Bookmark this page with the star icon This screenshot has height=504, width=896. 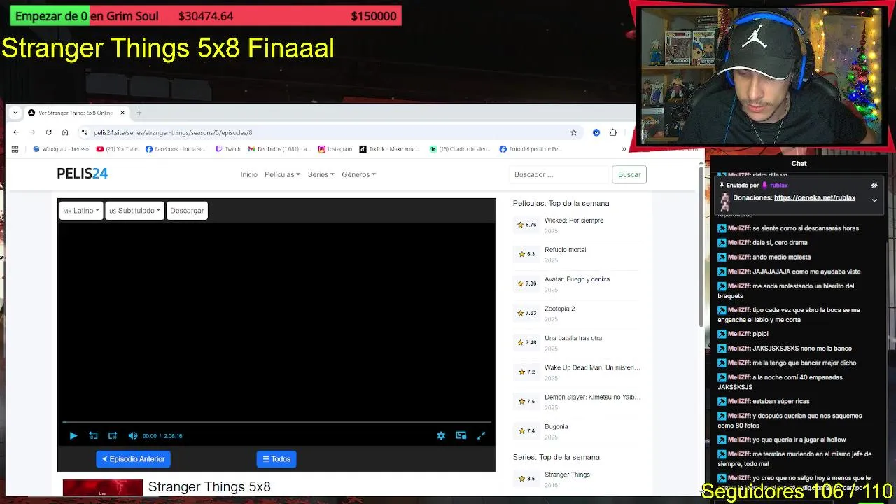(574, 132)
